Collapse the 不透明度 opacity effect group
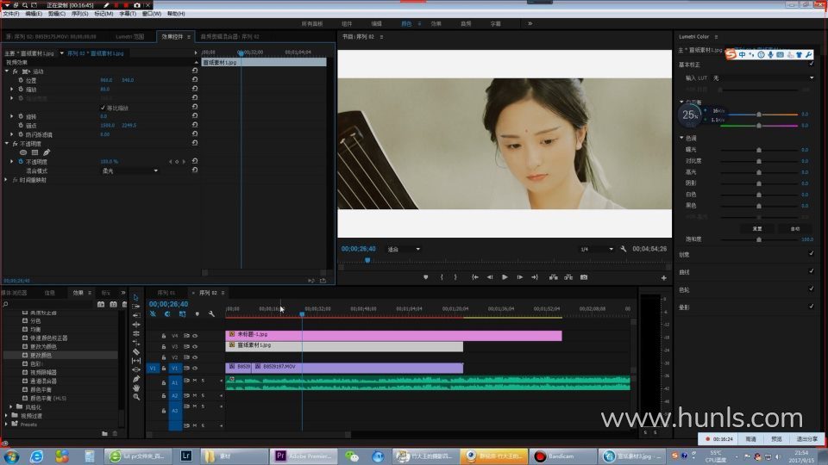The height and width of the screenshot is (465, 828). 7,144
